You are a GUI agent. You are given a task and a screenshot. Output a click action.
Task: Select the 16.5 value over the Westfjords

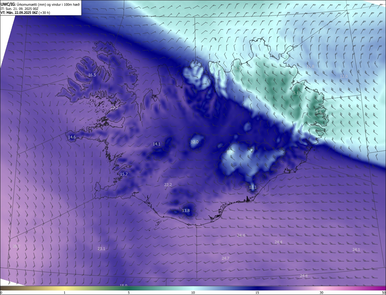tap(92, 75)
